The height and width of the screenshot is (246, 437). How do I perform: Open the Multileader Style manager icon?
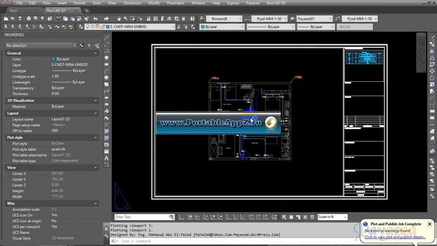338,18
